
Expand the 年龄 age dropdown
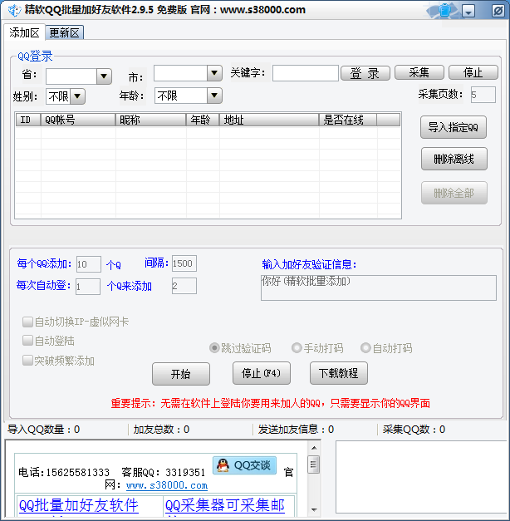click(x=213, y=96)
